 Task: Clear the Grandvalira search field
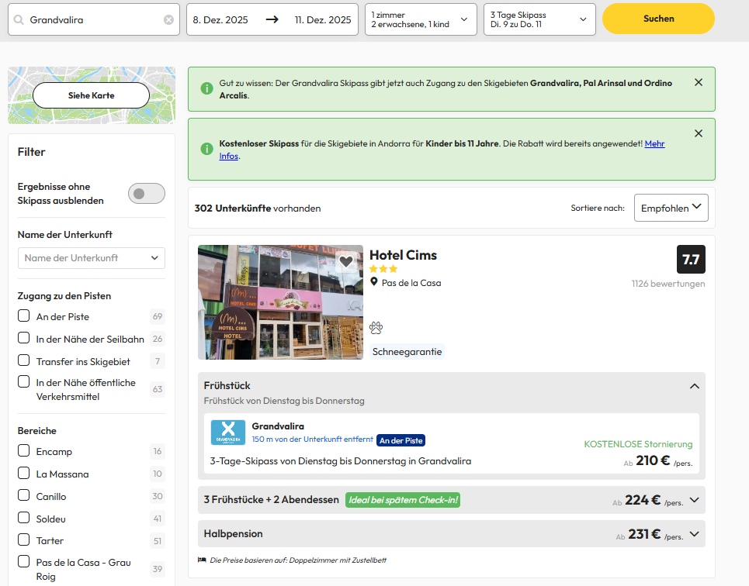coord(168,19)
